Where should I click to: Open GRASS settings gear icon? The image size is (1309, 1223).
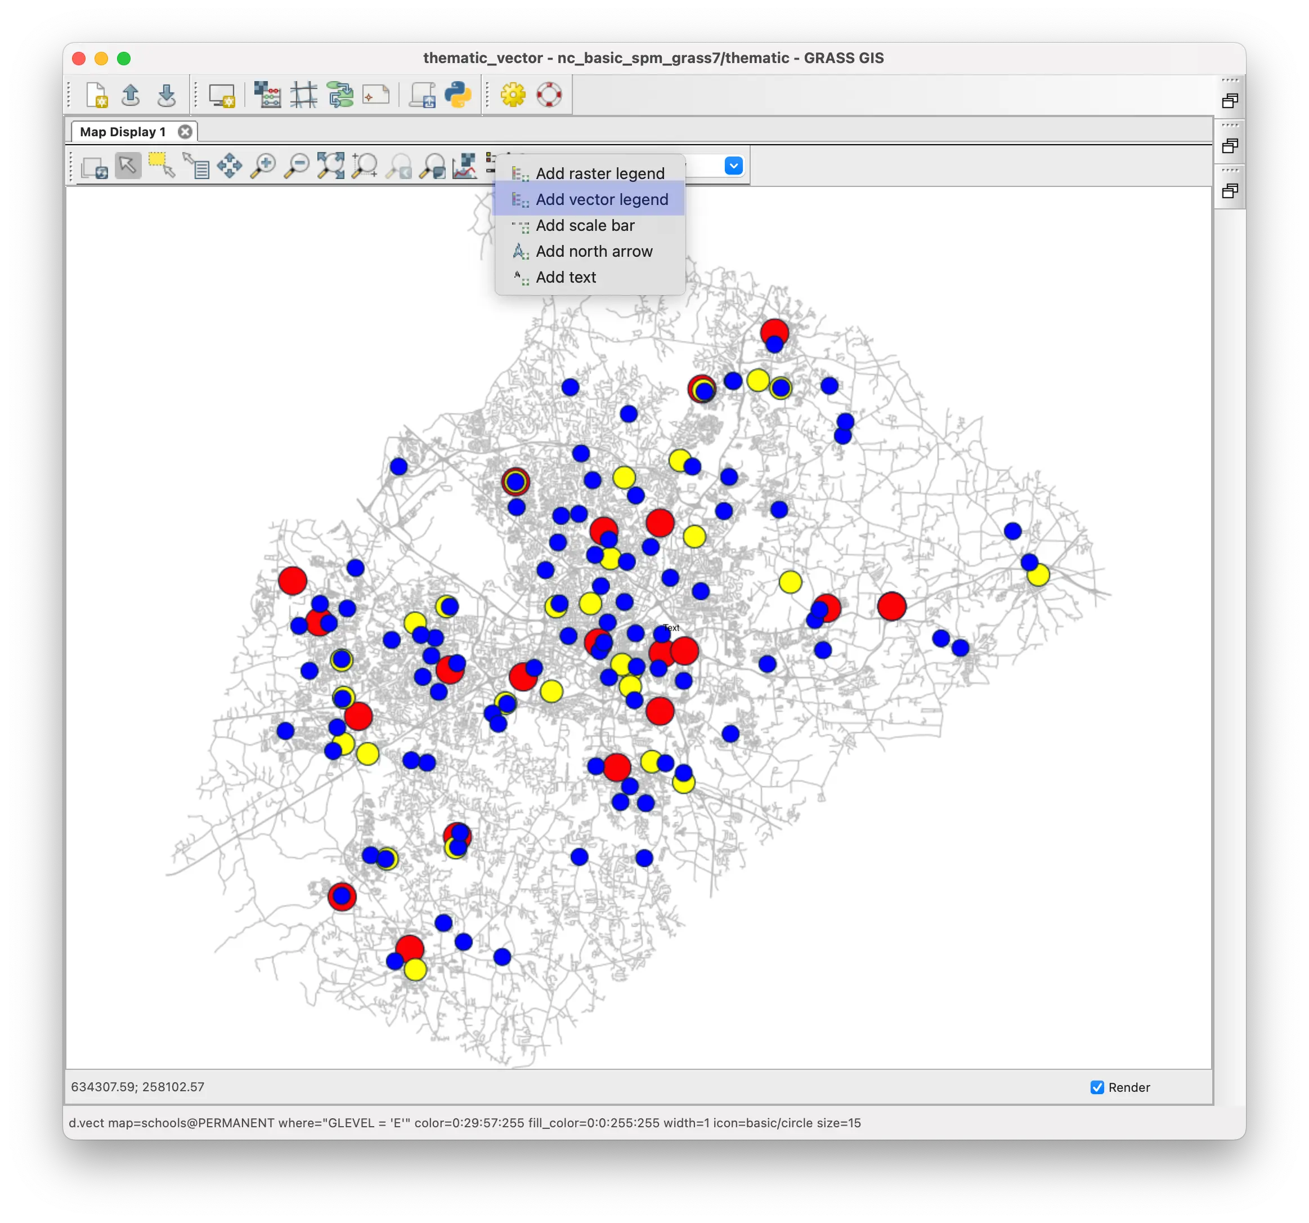tap(513, 95)
